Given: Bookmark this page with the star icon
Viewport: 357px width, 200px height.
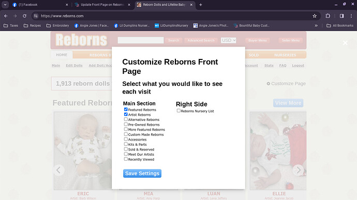Looking at the screenshot, I should pyautogui.click(x=315, y=16).
